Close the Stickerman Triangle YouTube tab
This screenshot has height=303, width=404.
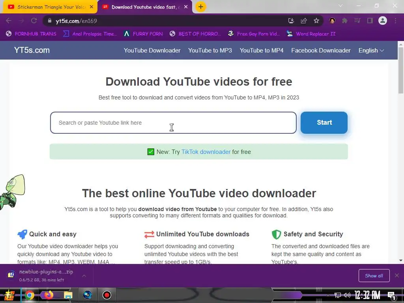tap(92, 7)
